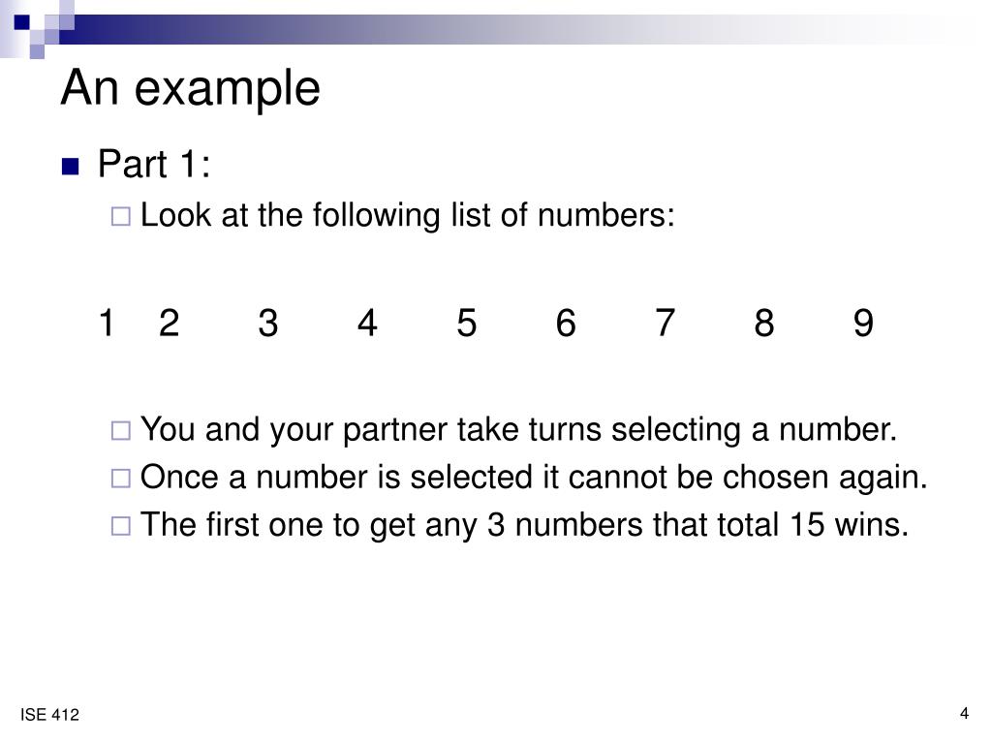Click the dark blue square logo decoration
The width and height of the screenshot is (992, 744).
pyautogui.click(x=21, y=22)
